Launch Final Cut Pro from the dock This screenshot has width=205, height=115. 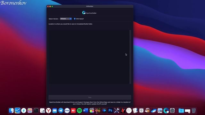[x=92, y=111]
